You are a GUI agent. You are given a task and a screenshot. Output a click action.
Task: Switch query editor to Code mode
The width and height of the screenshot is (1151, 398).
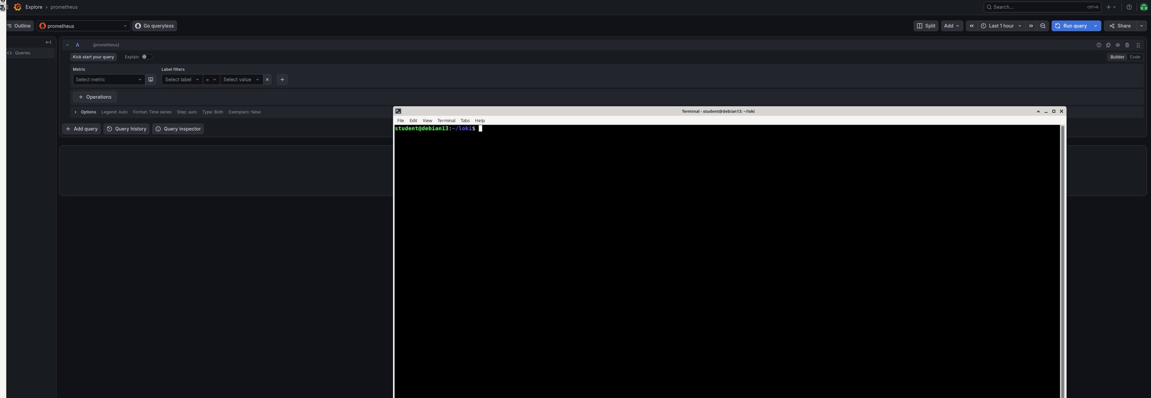point(1135,57)
